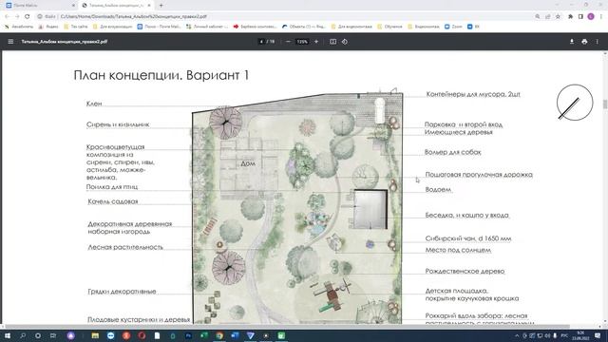Close the Mail.ru browser tab

click(73, 6)
